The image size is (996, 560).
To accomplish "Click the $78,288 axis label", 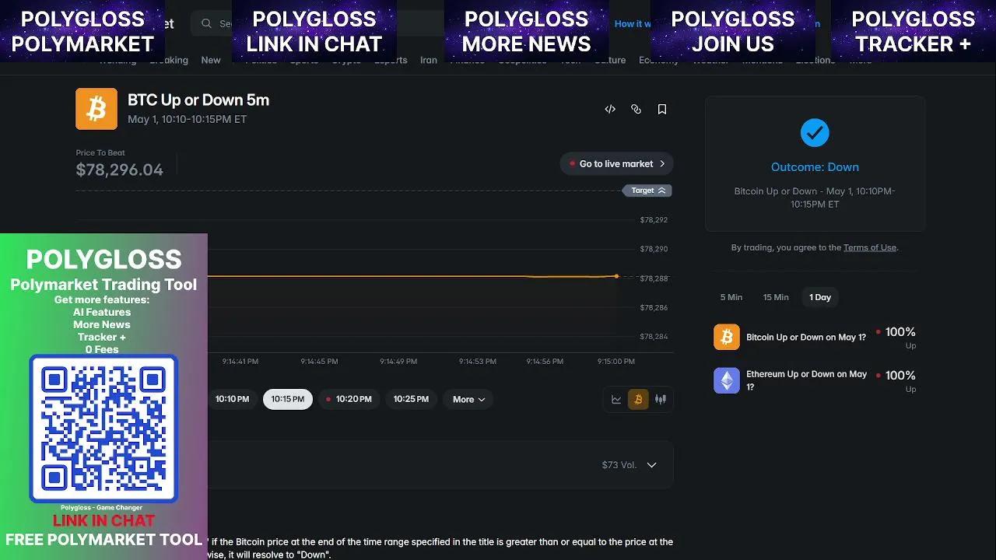I will [x=654, y=278].
